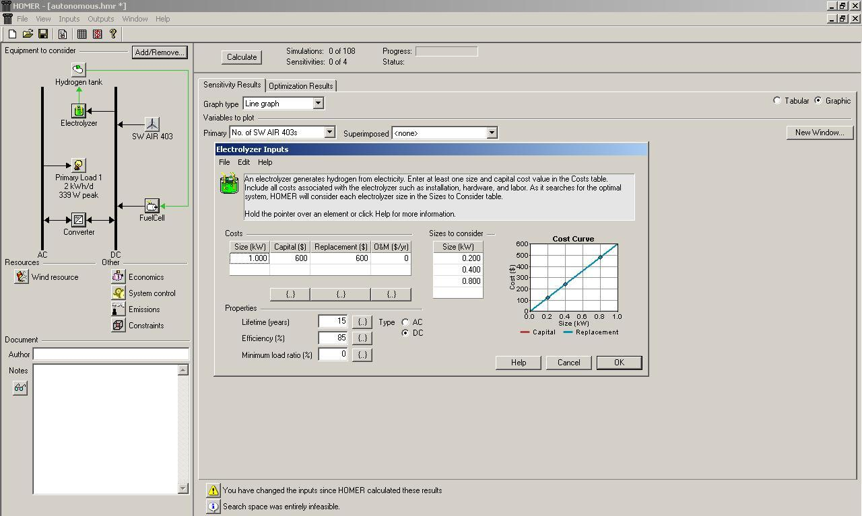Screen dimensions: 862x516
Task: Click the red grid toolbar icon
Action: (x=98, y=34)
